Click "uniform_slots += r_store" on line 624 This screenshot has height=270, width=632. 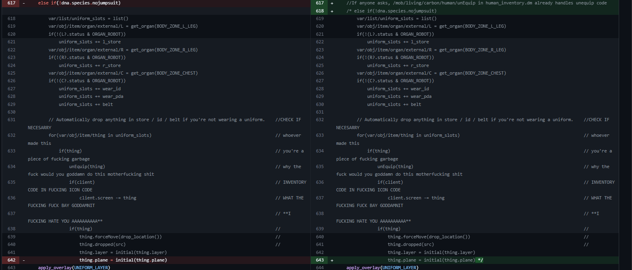[x=90, y=65]
